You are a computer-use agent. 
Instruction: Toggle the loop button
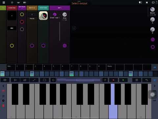[53, 80]
